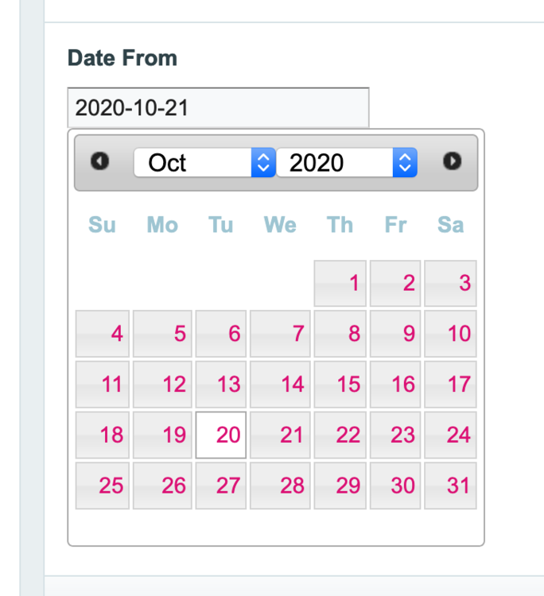This screenshot has height=596, width=544.
Task: Go to next month using right arrow
Action: click(452, 161)
